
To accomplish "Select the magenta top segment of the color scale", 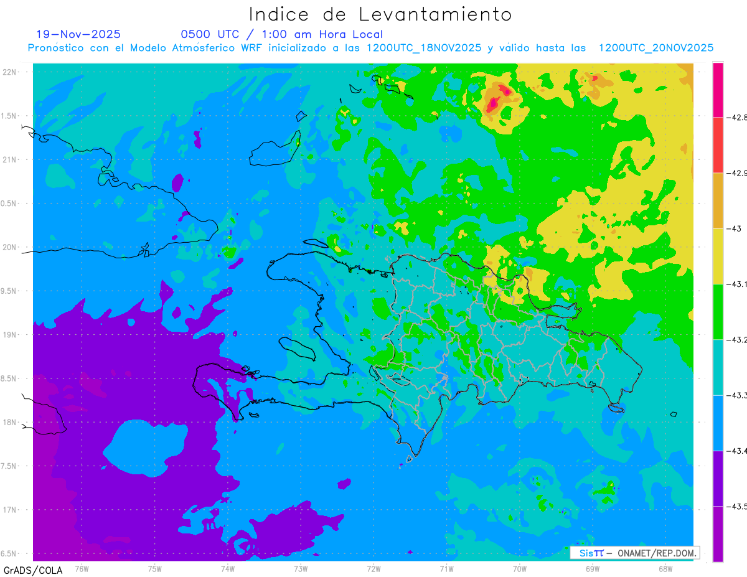I will tap(718, 90).
